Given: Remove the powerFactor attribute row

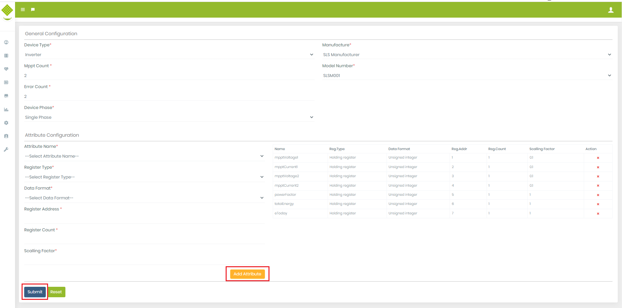Looking at the screenshot, I should [598, 195].
